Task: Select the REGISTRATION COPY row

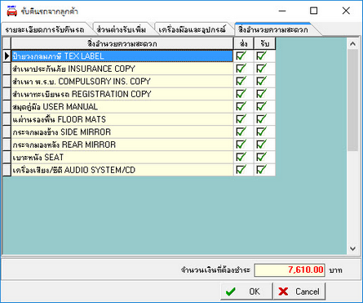Action: point(122,94)
